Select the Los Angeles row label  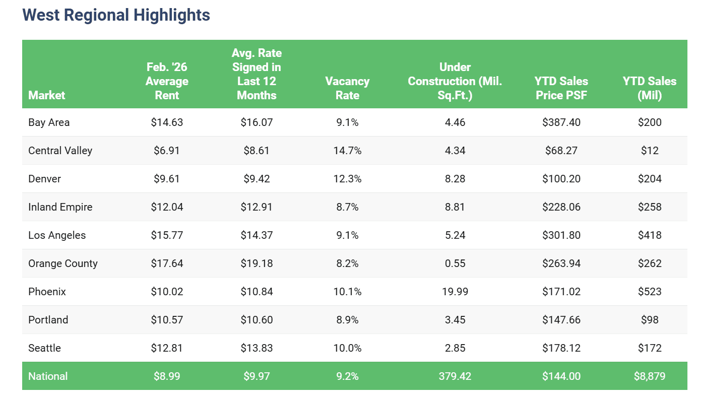(x=57, y=235)
